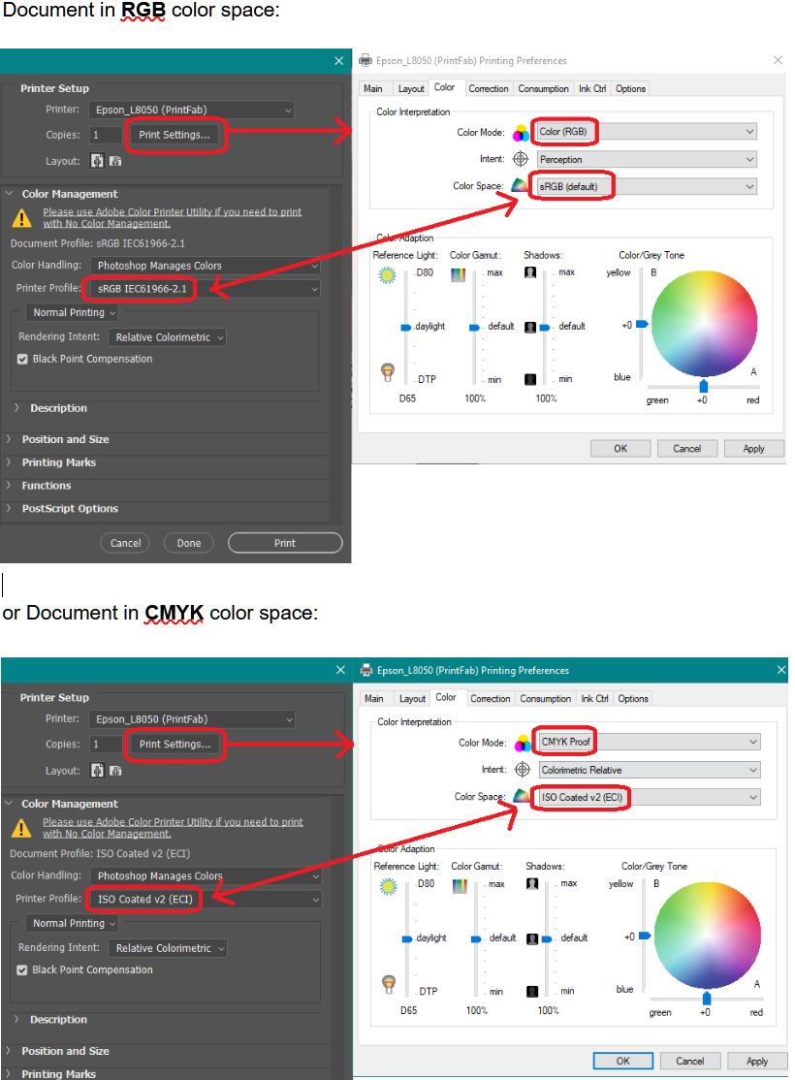Image resolution: width=795 pixels, height=1080 pixels.
Task: Switch to the Ink Ctrl tab
Action: point(592,88)
